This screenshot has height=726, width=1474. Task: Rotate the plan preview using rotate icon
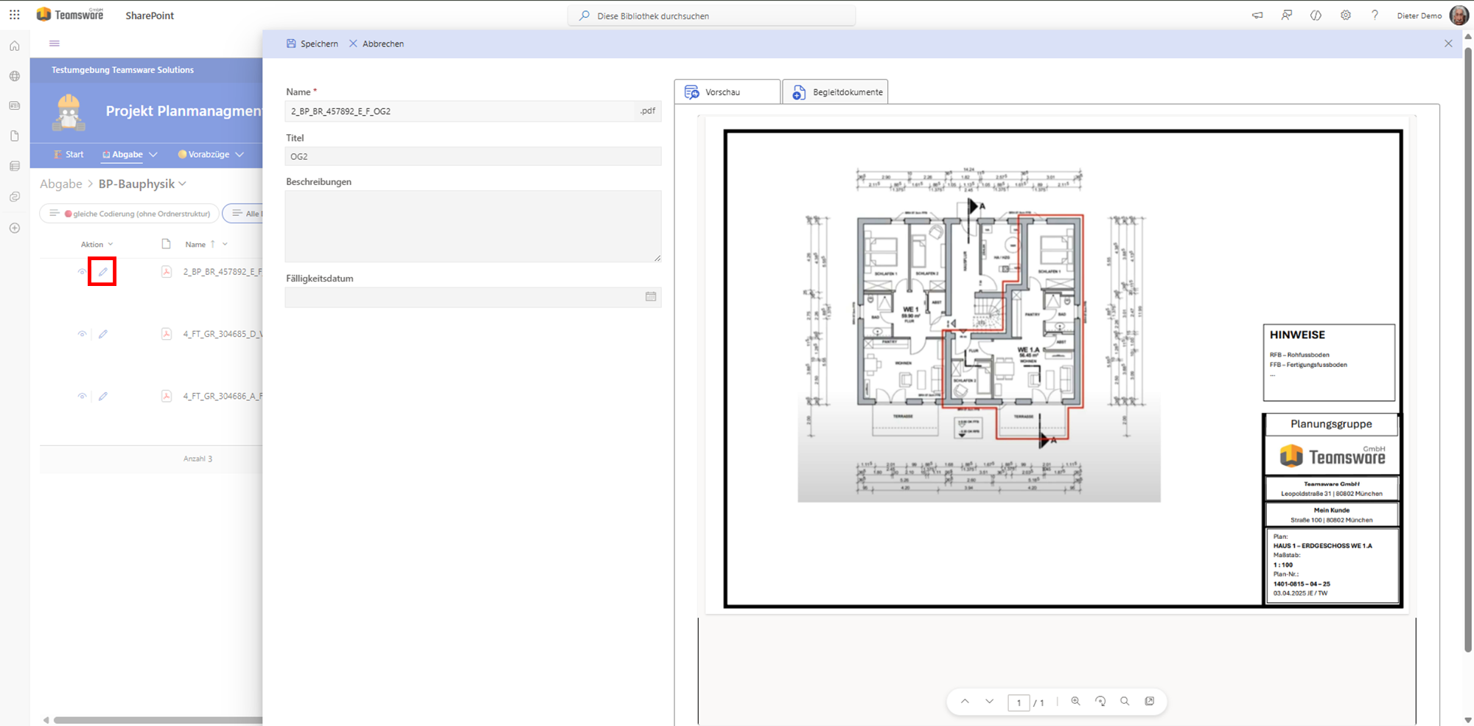point(1100,702)
